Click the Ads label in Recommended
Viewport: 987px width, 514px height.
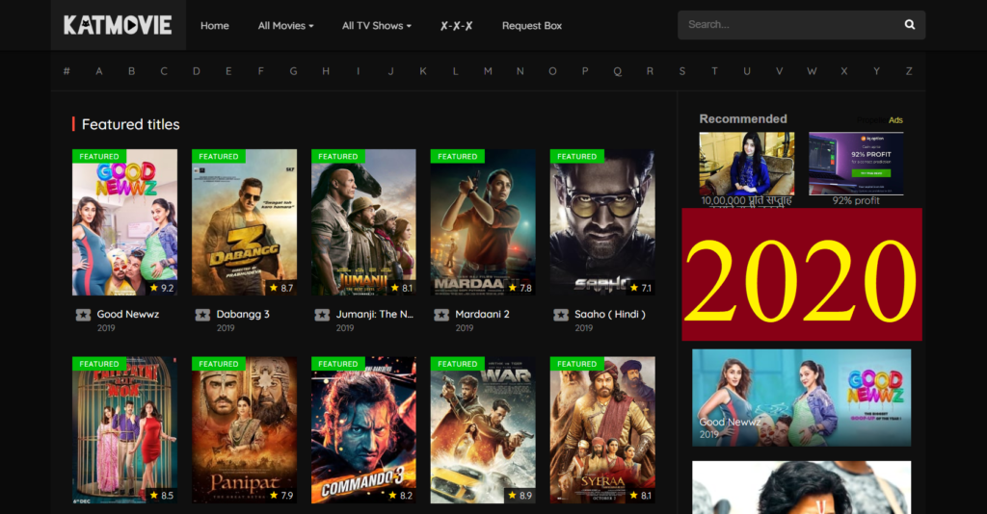click(895, 120)
